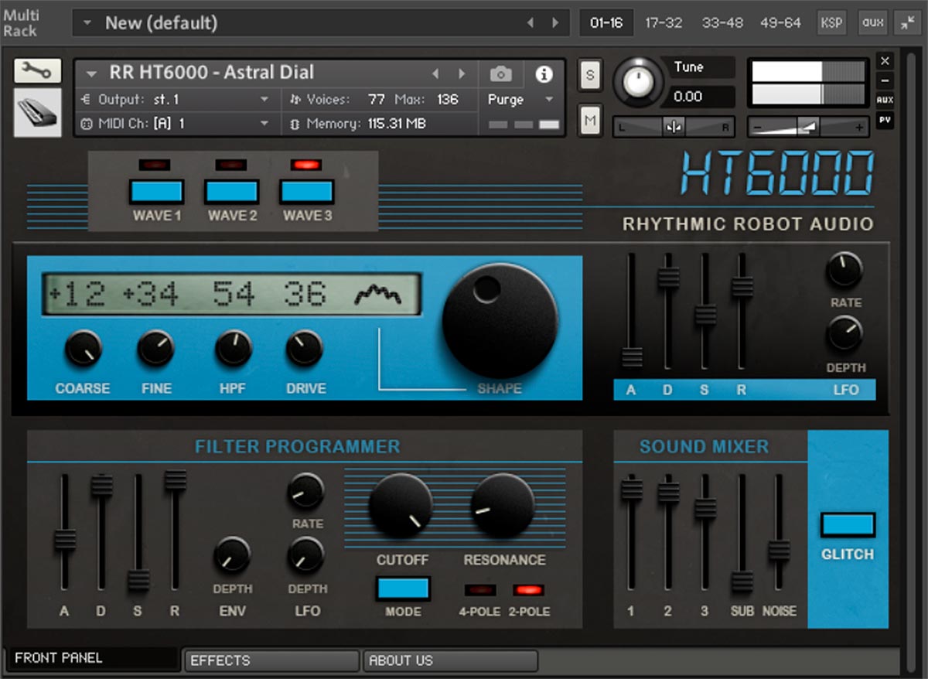Click the HPF knob
This screenshot has height=679, width=928.
point(234,349)
